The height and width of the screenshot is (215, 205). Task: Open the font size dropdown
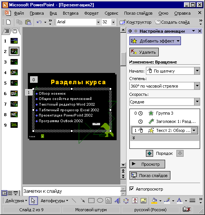pyautogui.click(x=113, y=22)
